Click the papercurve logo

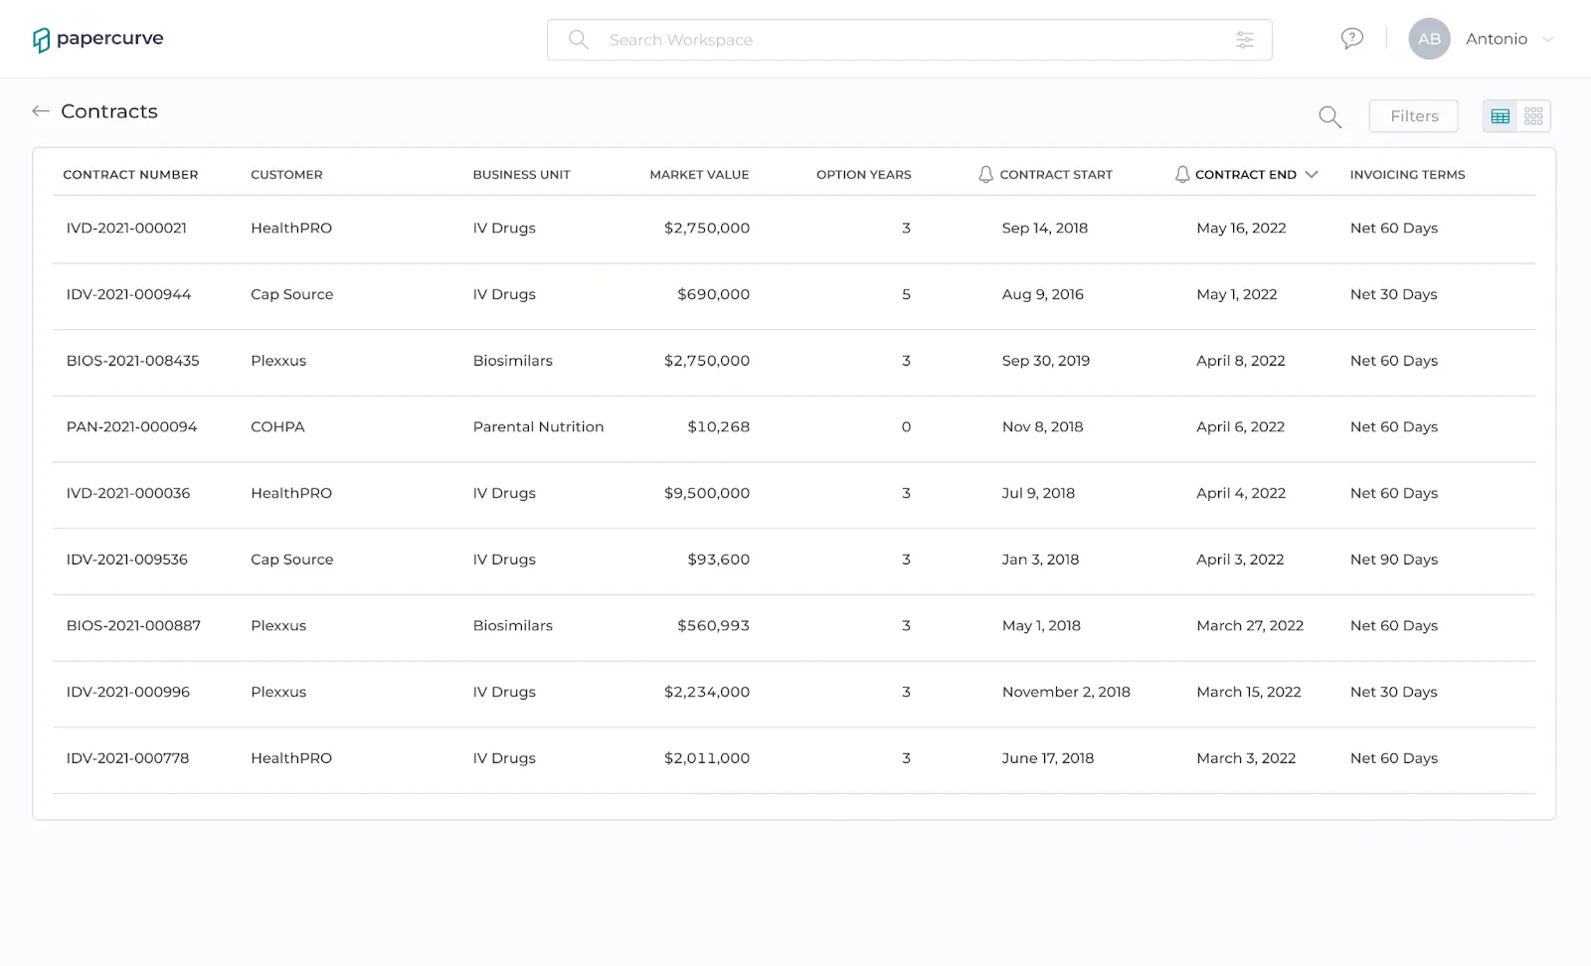pos(97,39)
